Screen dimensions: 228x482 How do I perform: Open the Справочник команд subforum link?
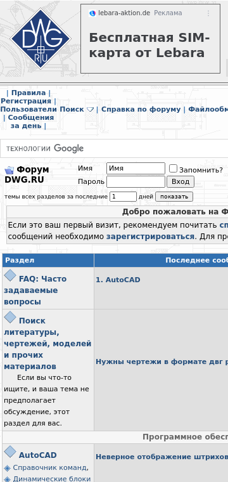49,467
